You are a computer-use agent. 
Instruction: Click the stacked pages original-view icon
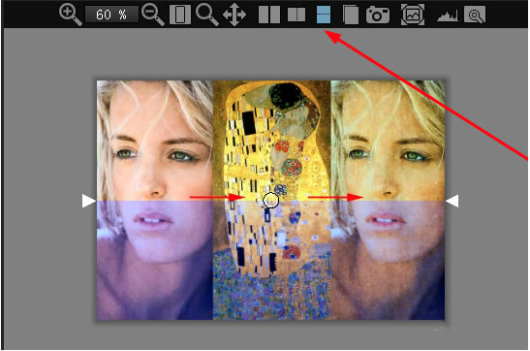(351, 15)
